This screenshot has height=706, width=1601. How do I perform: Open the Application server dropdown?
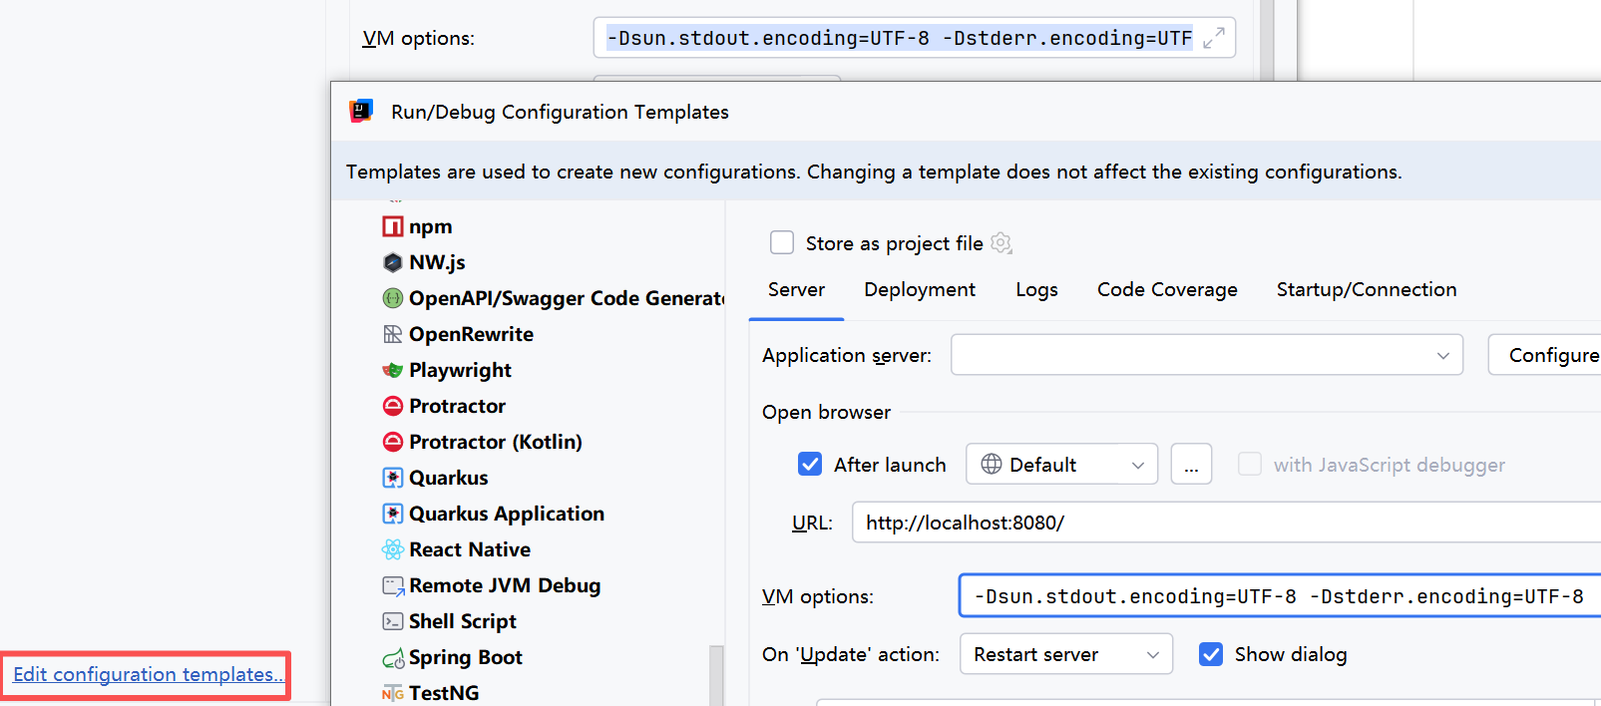1206,355
